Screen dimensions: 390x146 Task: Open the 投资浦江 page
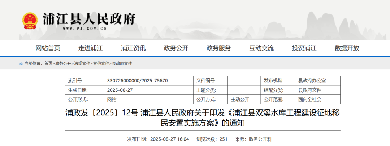click(304, 48)
